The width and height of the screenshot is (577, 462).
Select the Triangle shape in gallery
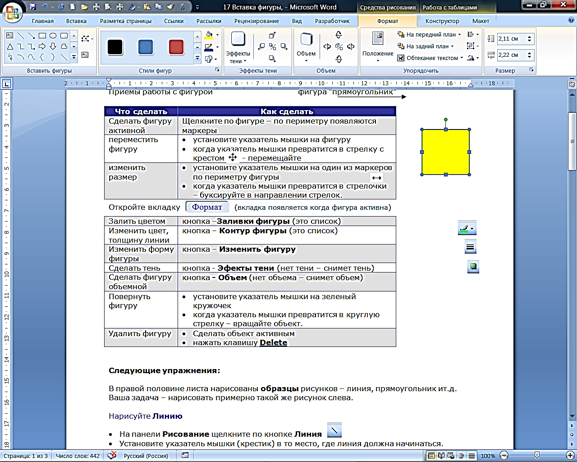[10, 46]
